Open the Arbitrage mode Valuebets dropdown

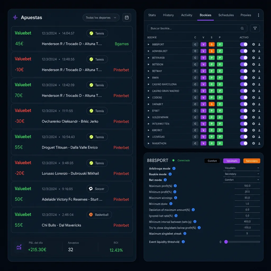coord(241,168)
